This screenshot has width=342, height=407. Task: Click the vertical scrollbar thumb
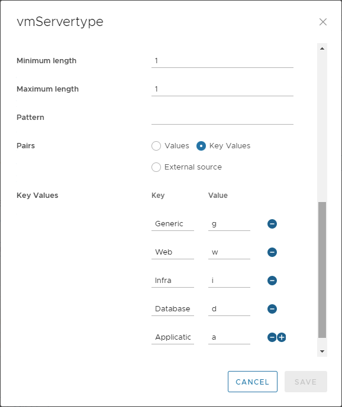coord(322,270)
